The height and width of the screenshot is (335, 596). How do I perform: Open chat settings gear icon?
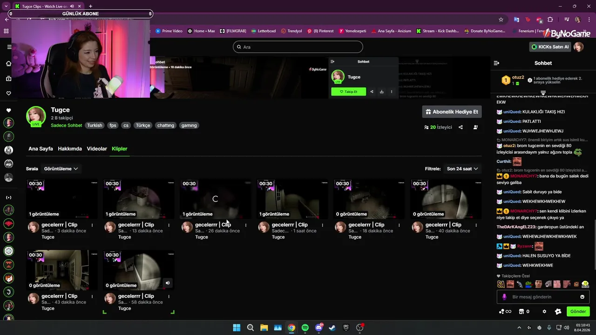(544, 311)
